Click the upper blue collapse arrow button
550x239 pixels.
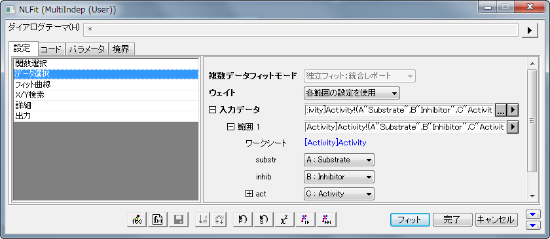coord(533,214)
